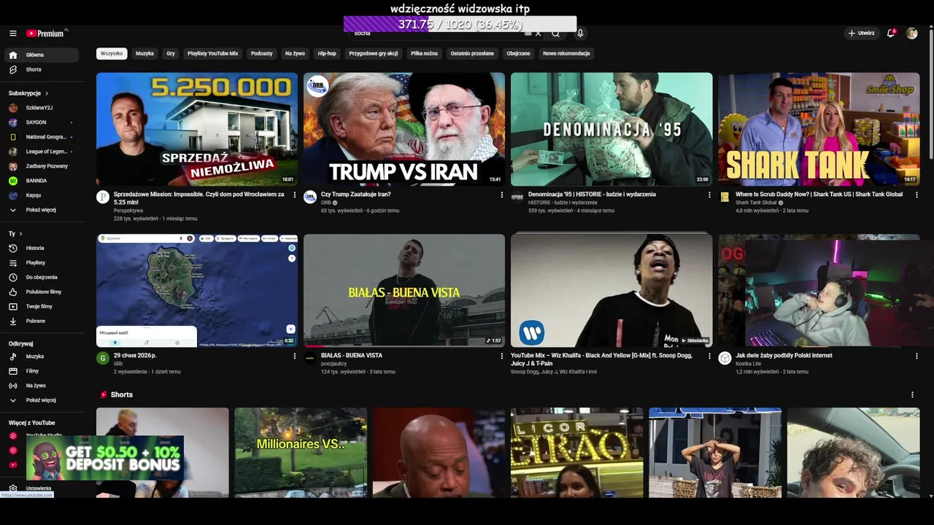Open the notifications bell
The height and width of the screenshot is (525, 934).
coord(890,34)
